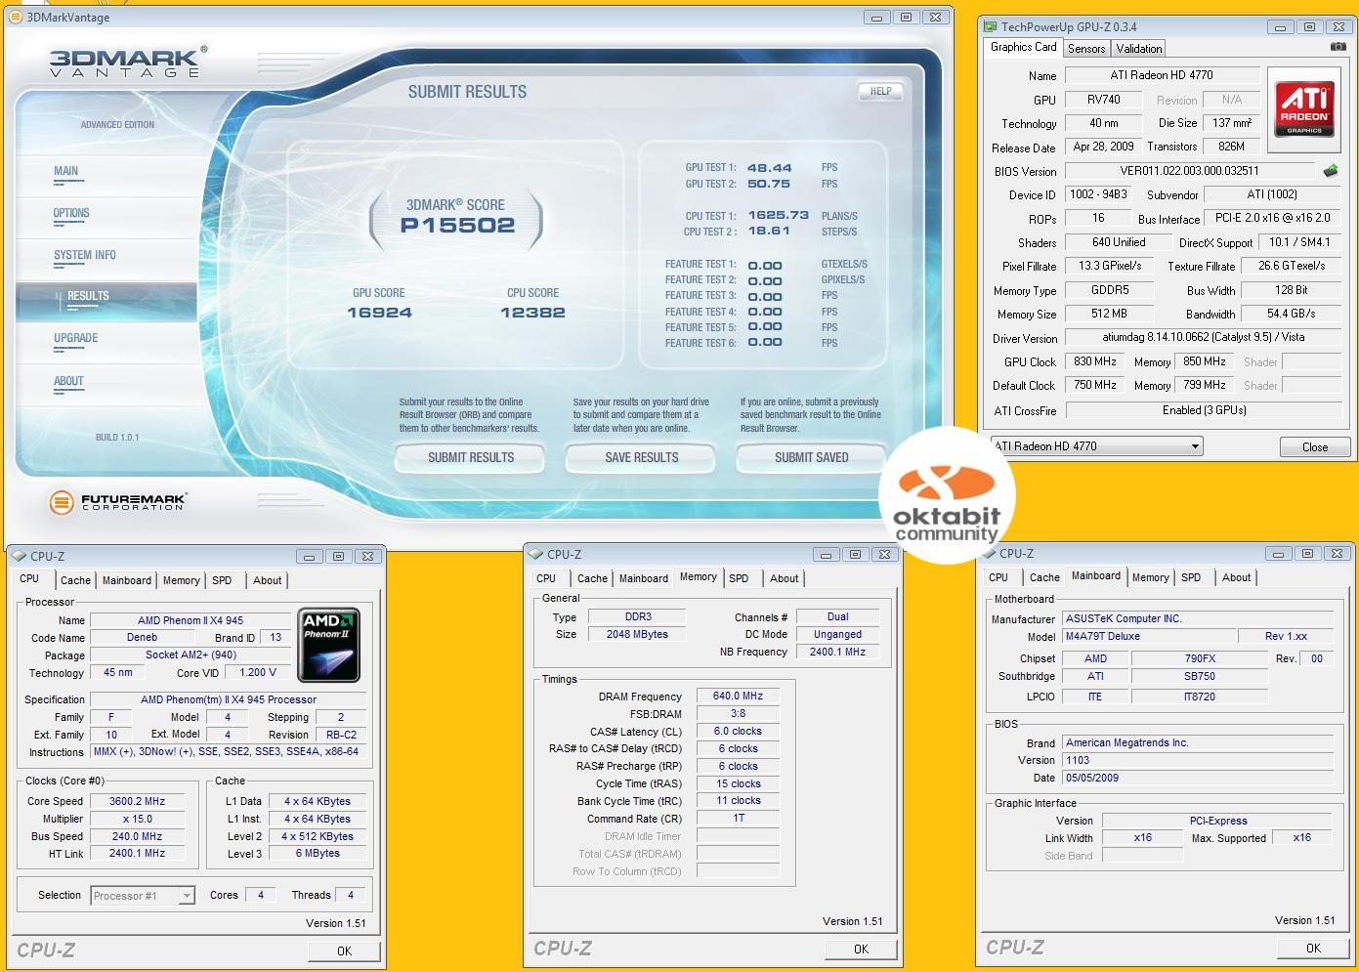Click the Specification field AMD Phenom II X4 945 Processor
Screen dimensions: 1359x972
pyautogui.click(x=229, y=699)
